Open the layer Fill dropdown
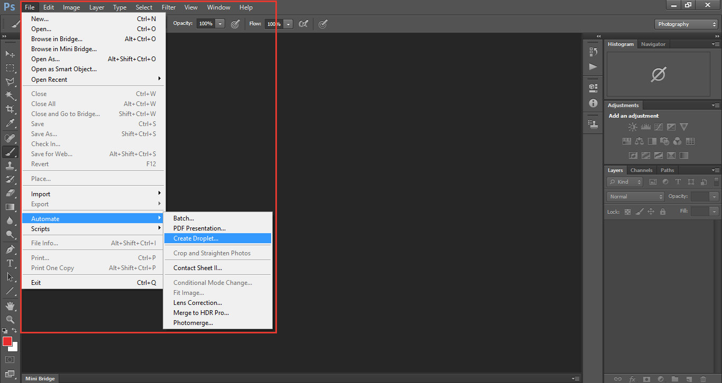Viewport: 722px width, 383px height. [715, 211]
